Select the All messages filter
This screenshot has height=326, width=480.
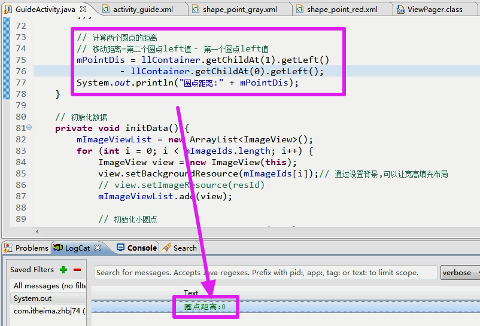[x=49, y=286]
